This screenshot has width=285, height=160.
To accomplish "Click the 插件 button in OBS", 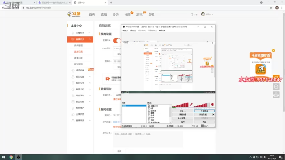I will point(183,122).
